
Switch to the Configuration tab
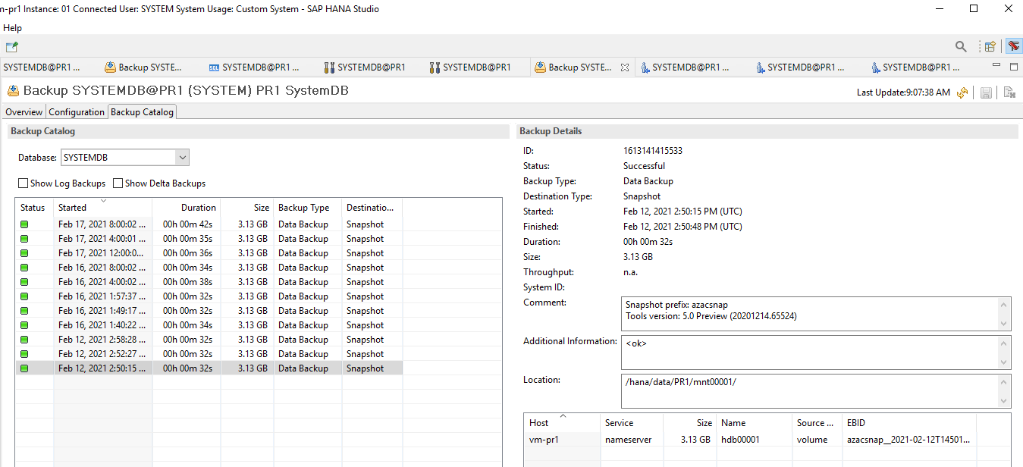[x=77, y=112]
